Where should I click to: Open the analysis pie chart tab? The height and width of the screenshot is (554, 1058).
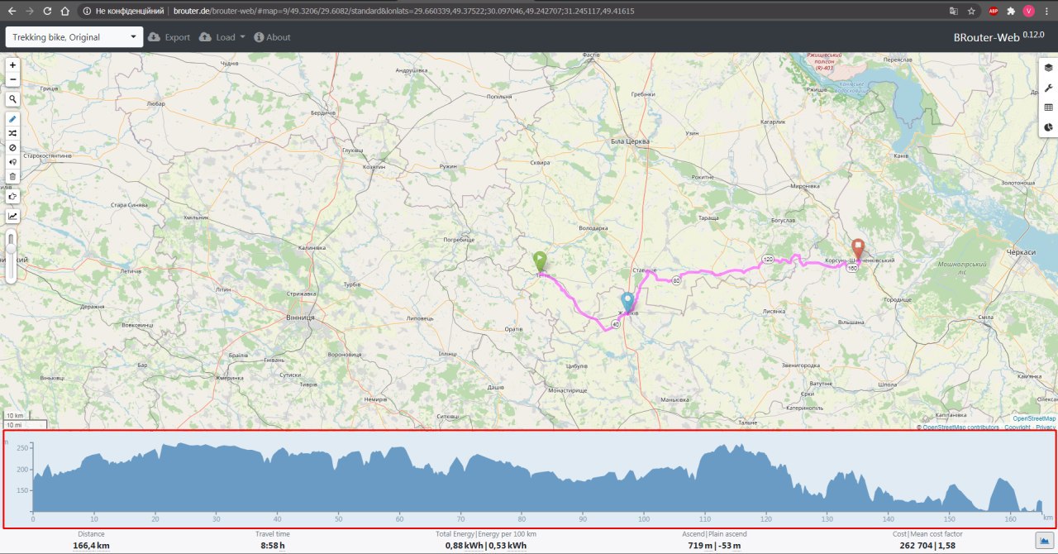pos(1048,127)
